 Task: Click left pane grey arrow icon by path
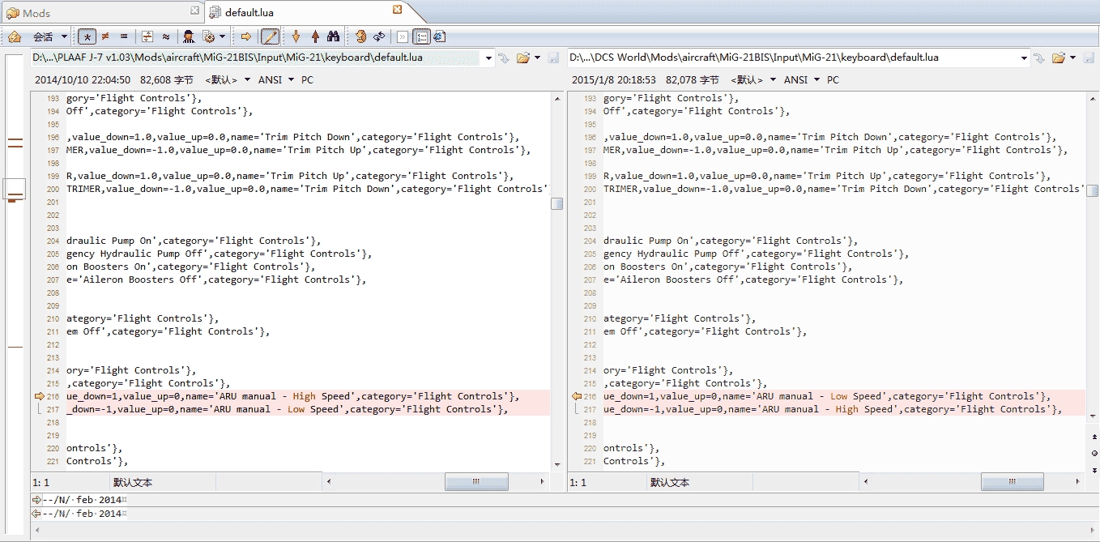pyautogui.click(x=504, y=58)
